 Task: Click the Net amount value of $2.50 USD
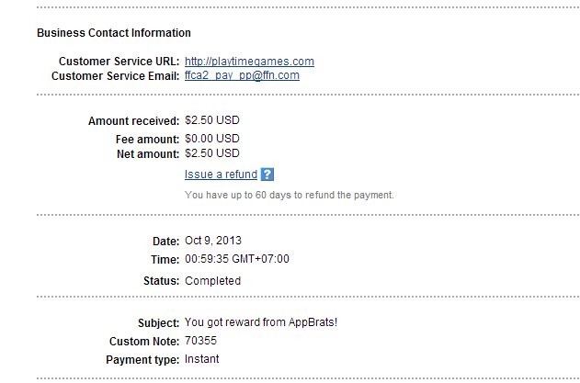click(212, 153)
